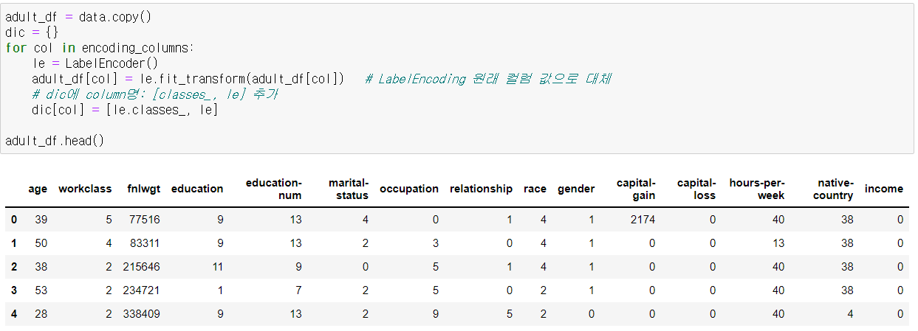Click the 'race' column header
Screen dimensions: 918x331
[535, 189]
